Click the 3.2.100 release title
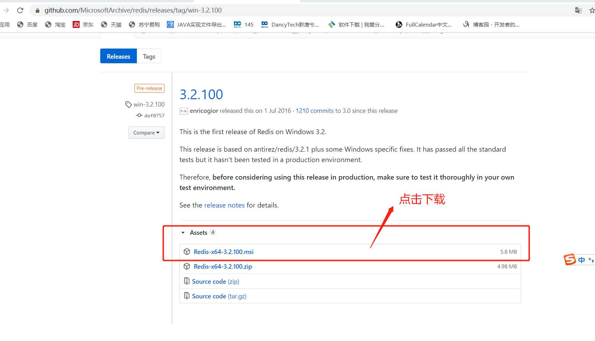Screen dimensions: 595x341 point(201,94)
